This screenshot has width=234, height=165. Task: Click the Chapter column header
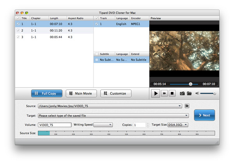39,18
